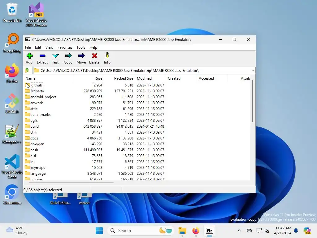This screenshot has height=238, width=317.
Task: Click the Copy toolbar icon
Action: pos(68,56)
